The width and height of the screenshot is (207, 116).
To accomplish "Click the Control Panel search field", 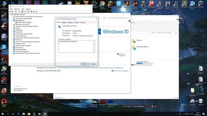I will (x=118, y=18).
